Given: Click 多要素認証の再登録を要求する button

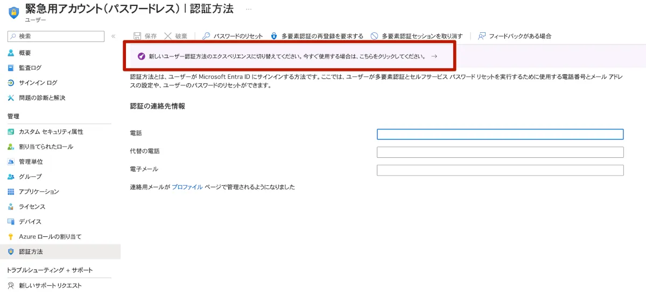Looking at the screenshot, I should pos(317,36).
